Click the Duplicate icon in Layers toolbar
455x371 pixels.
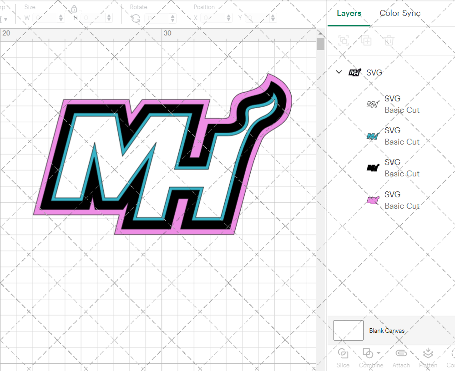coord(366,40)
